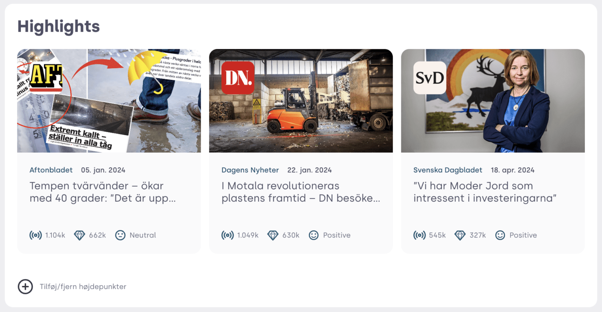602x312 pixels.
Task: Click the SvD logo on the third card
Action: click(430, 78)
